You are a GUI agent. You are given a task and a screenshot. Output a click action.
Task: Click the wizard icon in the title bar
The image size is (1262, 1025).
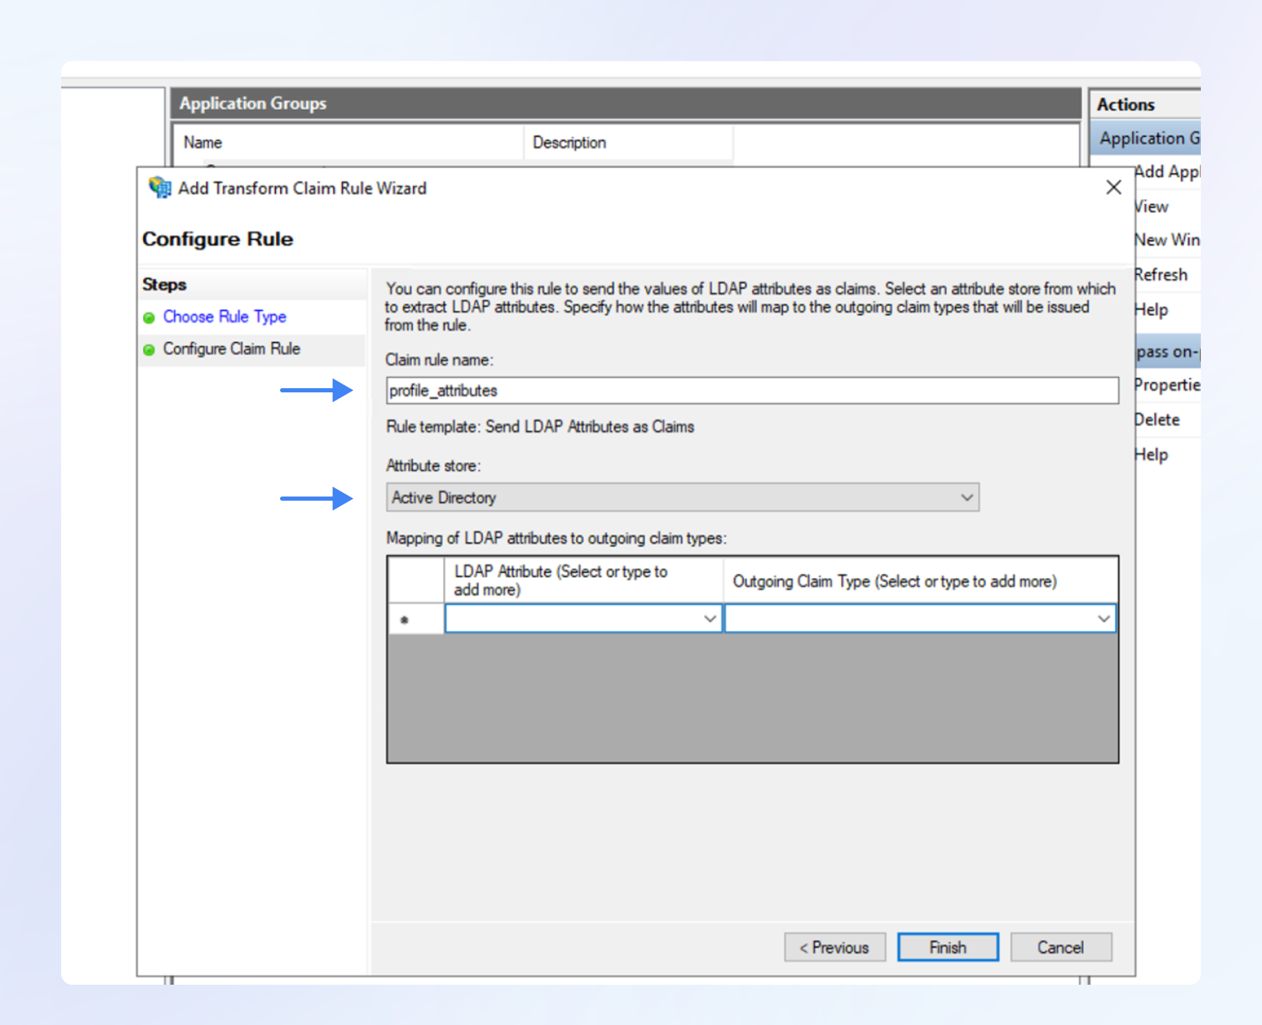tap(160, 187)
